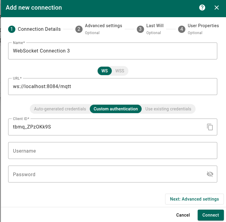
Task: Toggle password visibility eye icon
Action: (x=210, y=174)
